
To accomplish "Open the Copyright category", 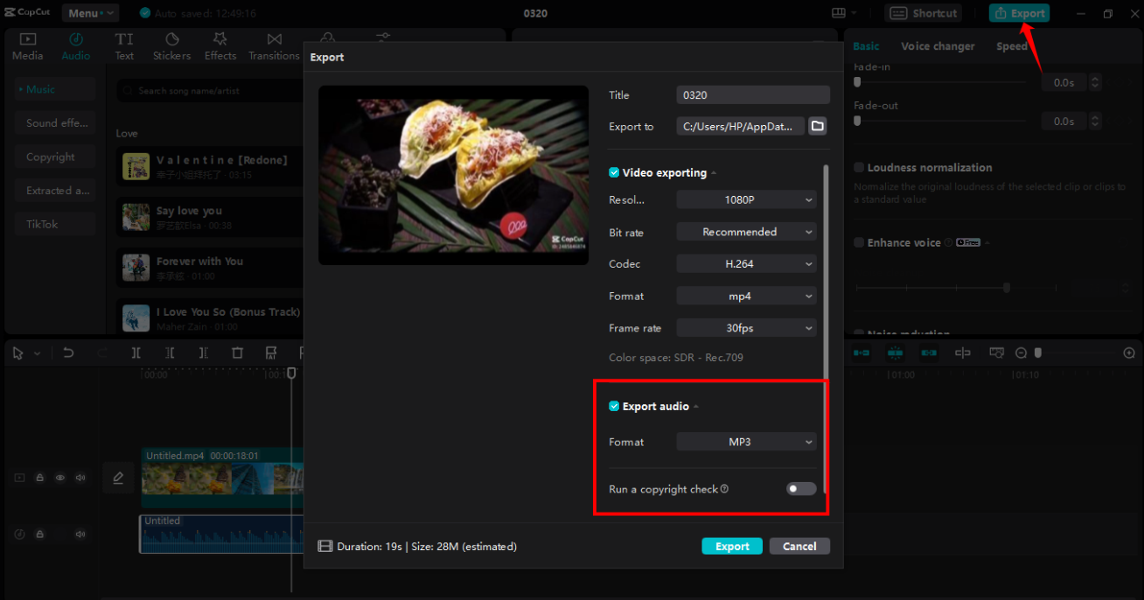I will 55,157.
